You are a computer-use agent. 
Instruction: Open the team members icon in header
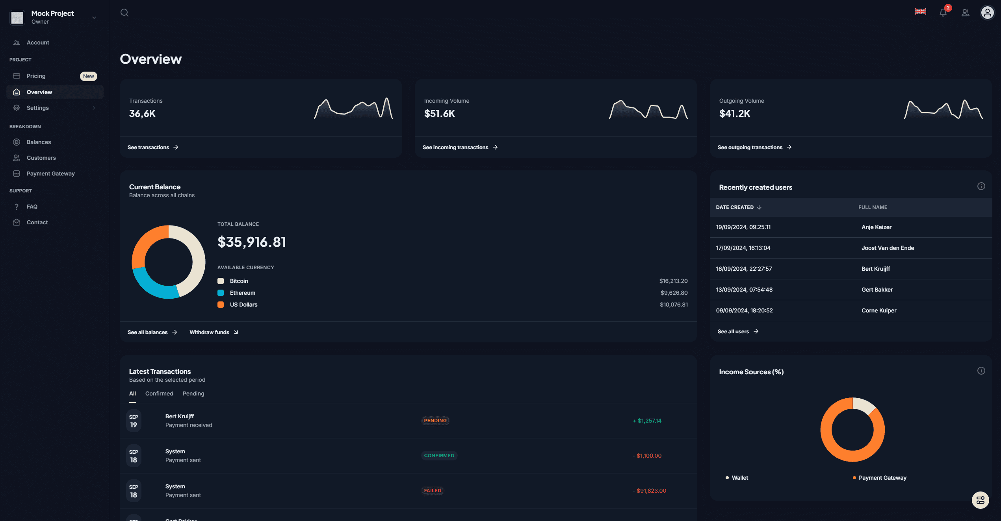point(965,13)
